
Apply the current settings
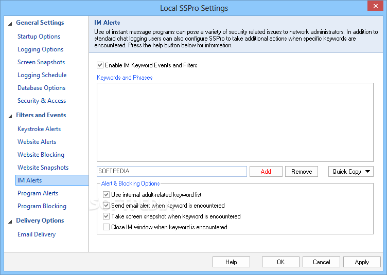pos(362,262)
